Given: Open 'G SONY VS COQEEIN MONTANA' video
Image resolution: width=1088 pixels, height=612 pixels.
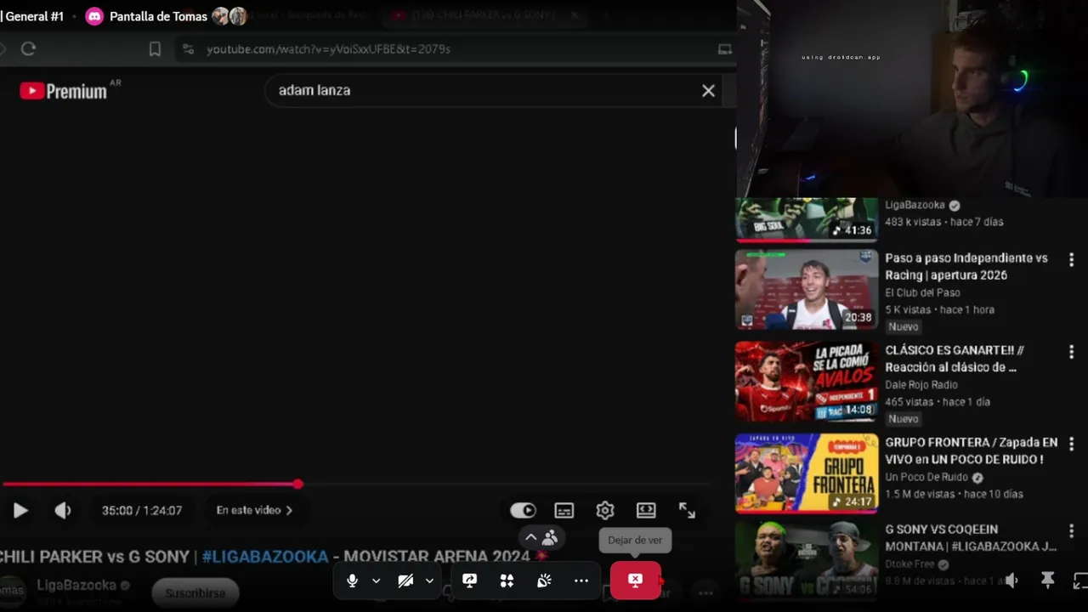Looking at the screenshot, I should (x=971, y=537).
